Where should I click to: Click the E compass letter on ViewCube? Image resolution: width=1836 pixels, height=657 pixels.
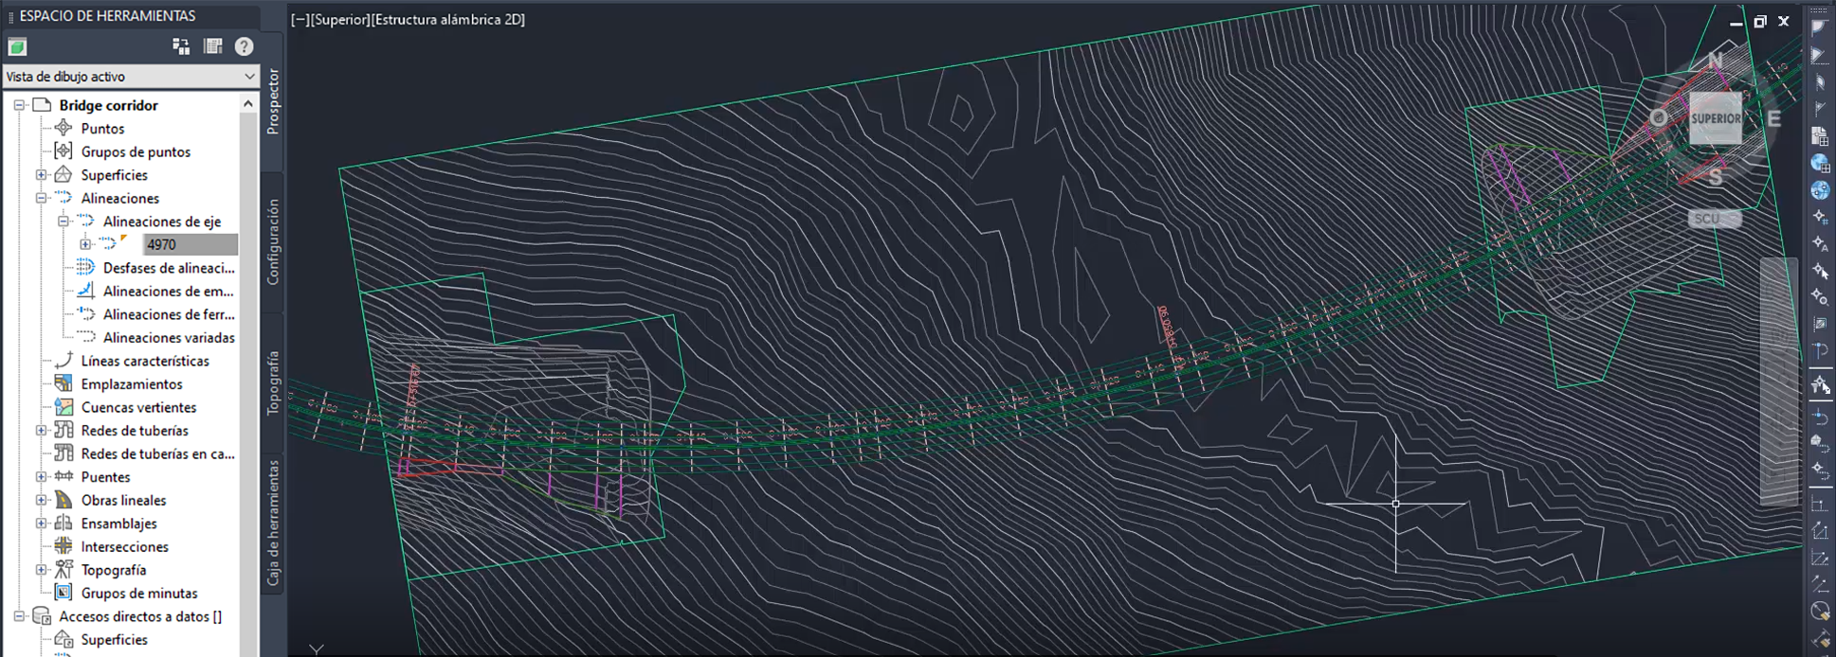click(1773, 119)
